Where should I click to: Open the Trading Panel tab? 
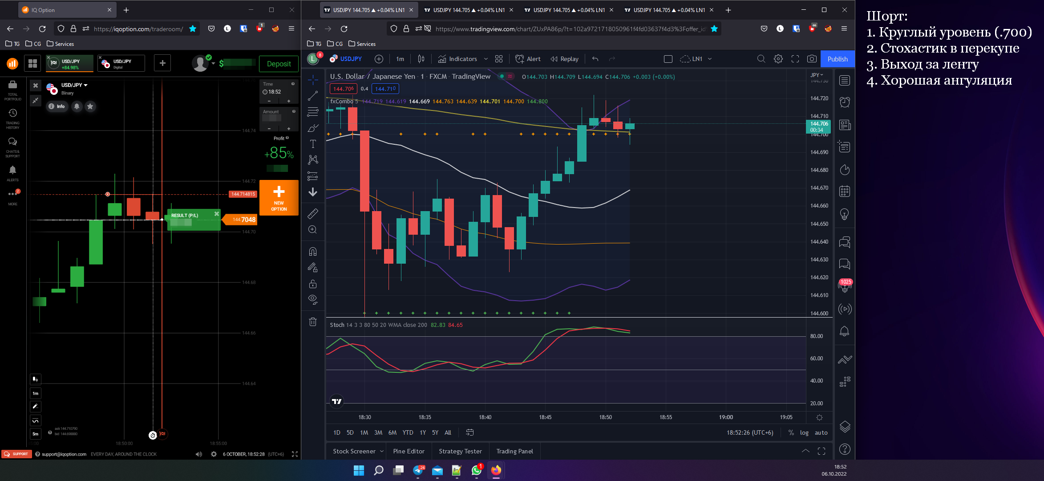point(514,451)
